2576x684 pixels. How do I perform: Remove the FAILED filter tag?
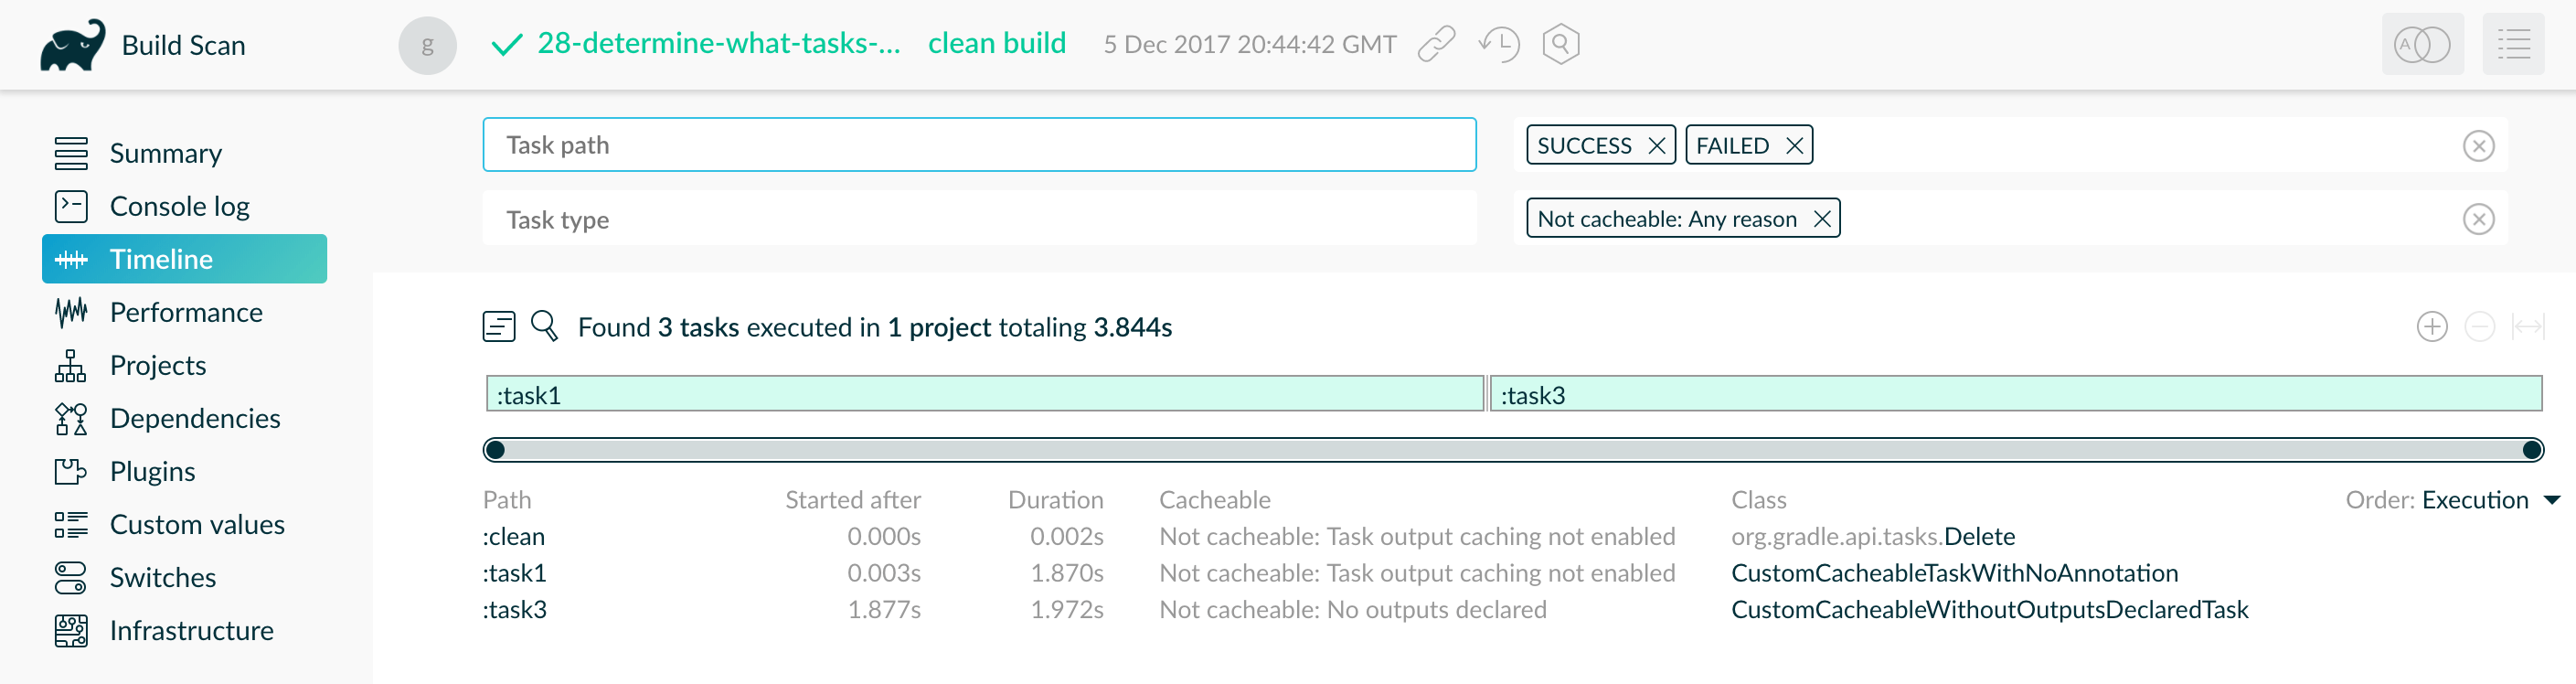click(x=1794, y=146)
